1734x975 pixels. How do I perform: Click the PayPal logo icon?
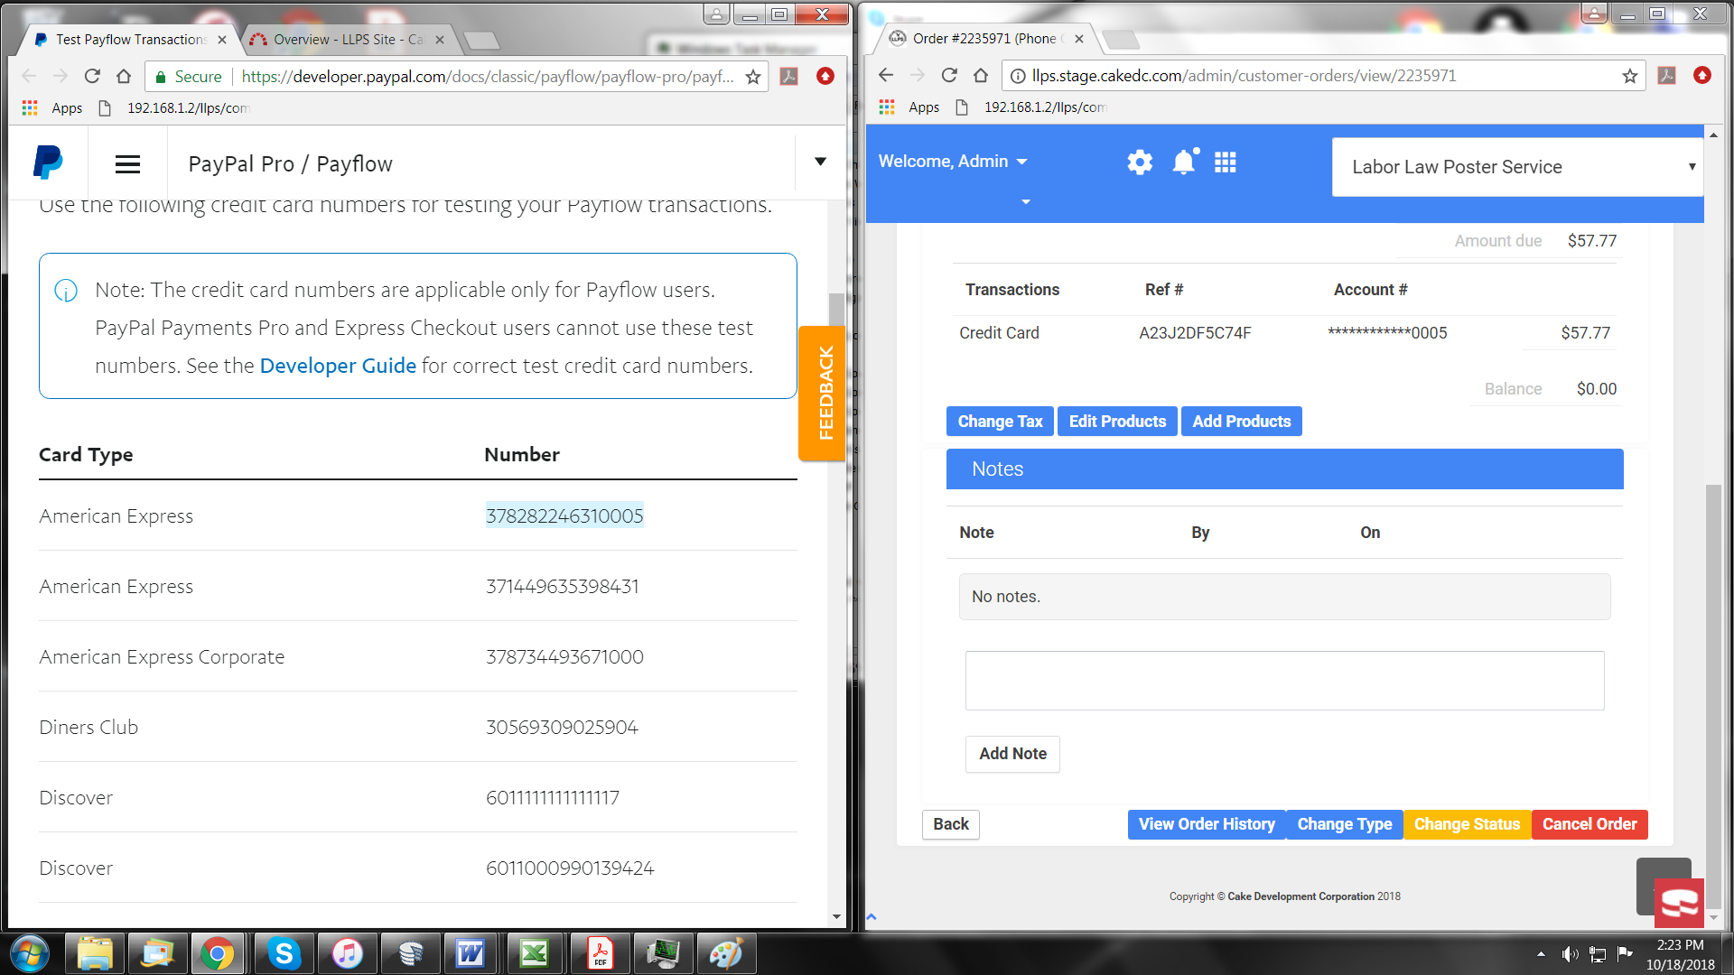tap(48, 162)
